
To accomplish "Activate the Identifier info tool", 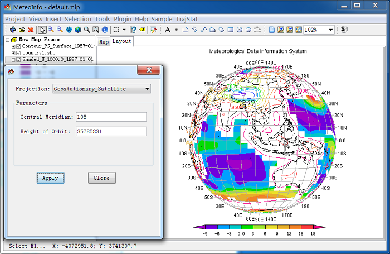I will 105,30.
